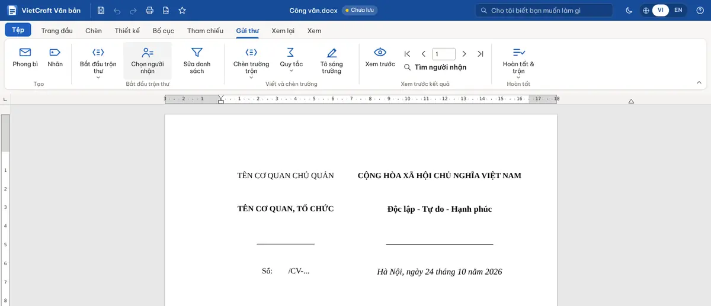This screenshot has width=711, height=306.
Task: Switch to the Tham chiếu tab
Action: coord(205,31)
